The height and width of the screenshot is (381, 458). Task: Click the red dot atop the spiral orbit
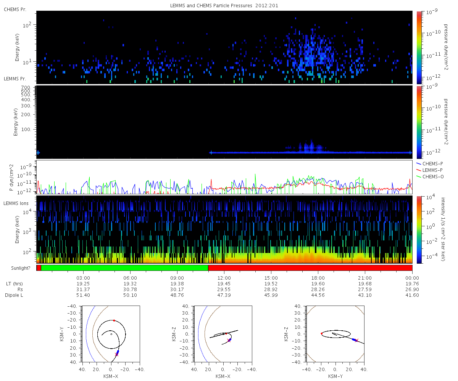point(114,320)
